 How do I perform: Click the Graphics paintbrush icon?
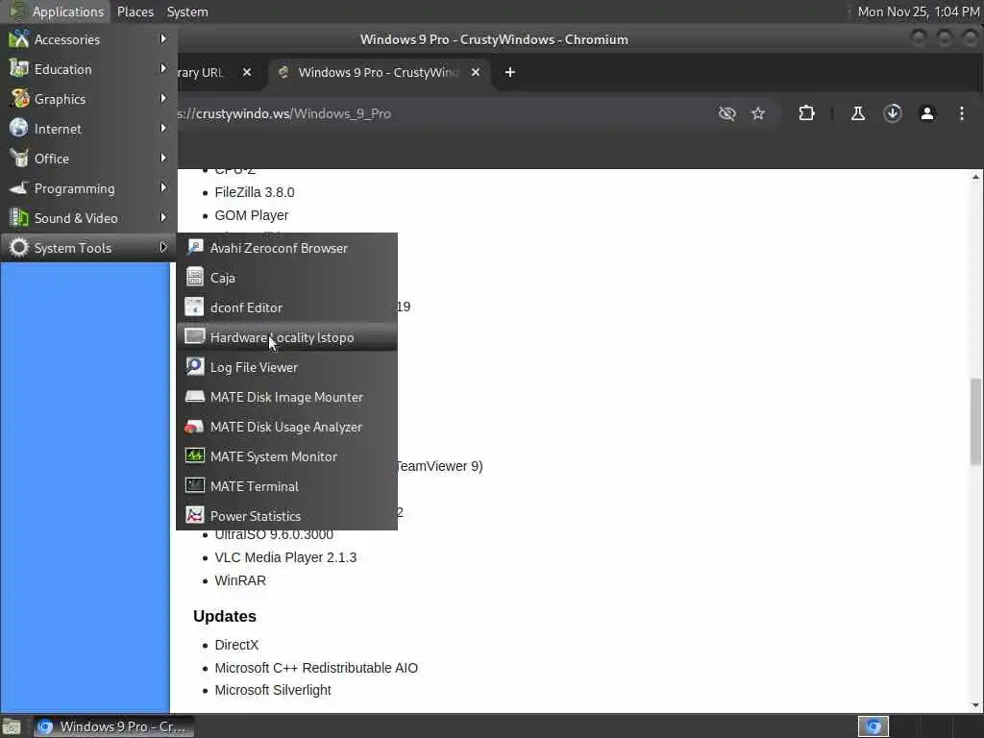coord(19,99)
